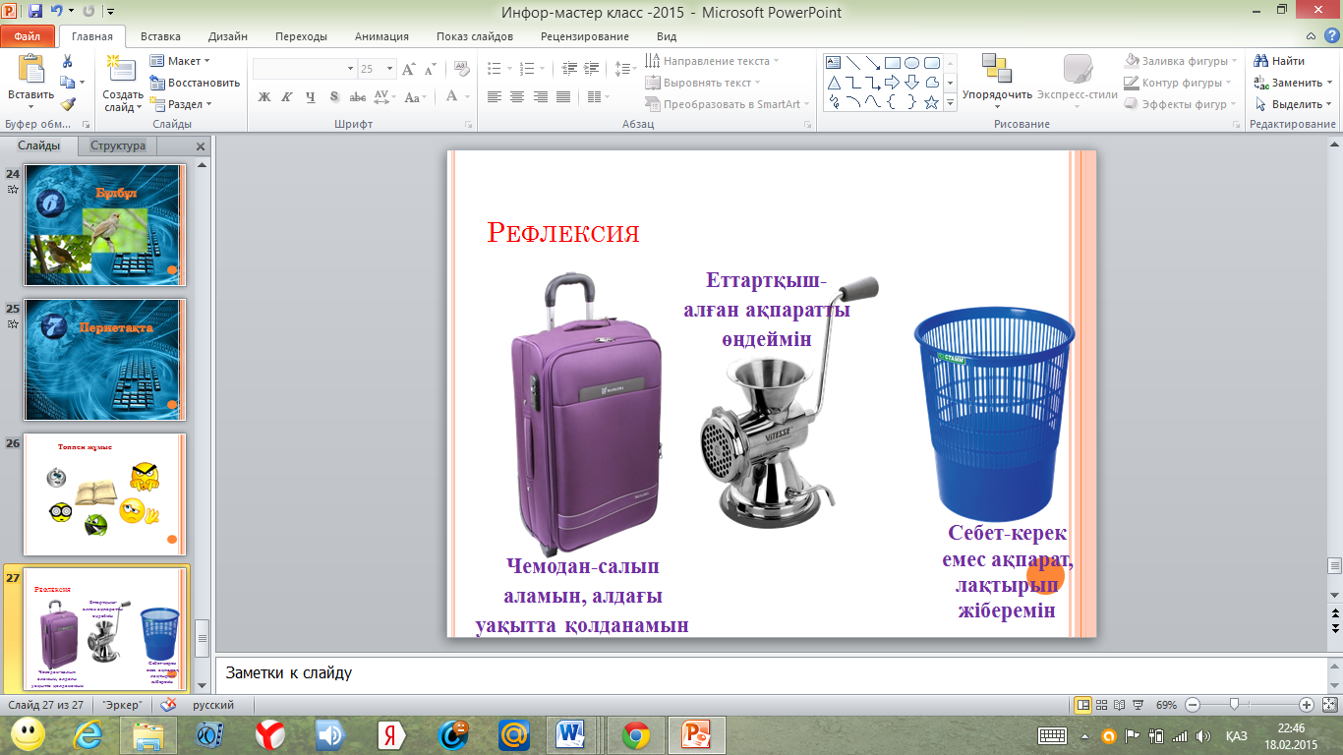Toggle Italic formatting (К)
Viewport: 1343px width, 755px height.
(287, 97)
